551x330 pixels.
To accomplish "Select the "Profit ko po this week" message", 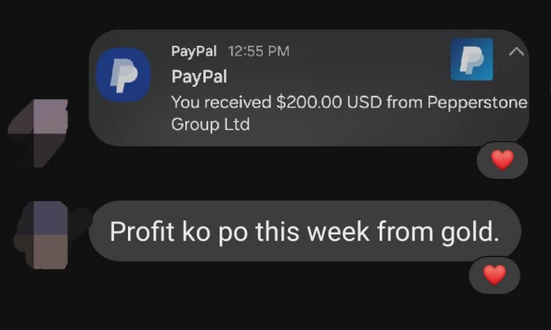I will (305, 231).
